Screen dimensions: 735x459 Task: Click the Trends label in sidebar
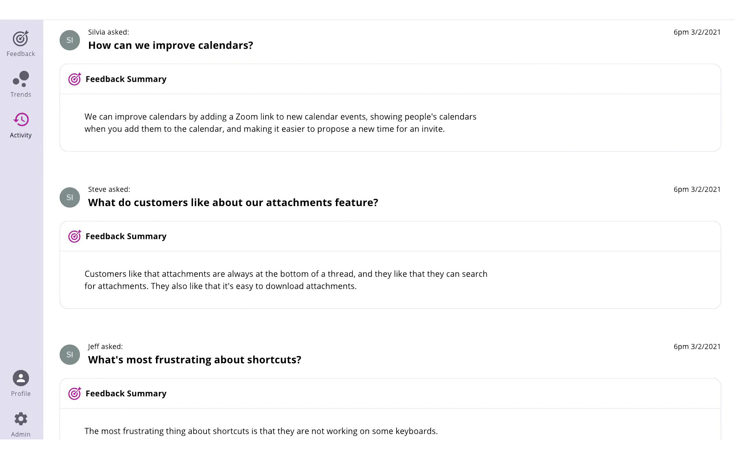21,95
